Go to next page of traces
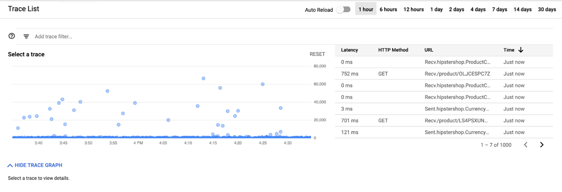This screenshot has height=192, width=562. 542,145
